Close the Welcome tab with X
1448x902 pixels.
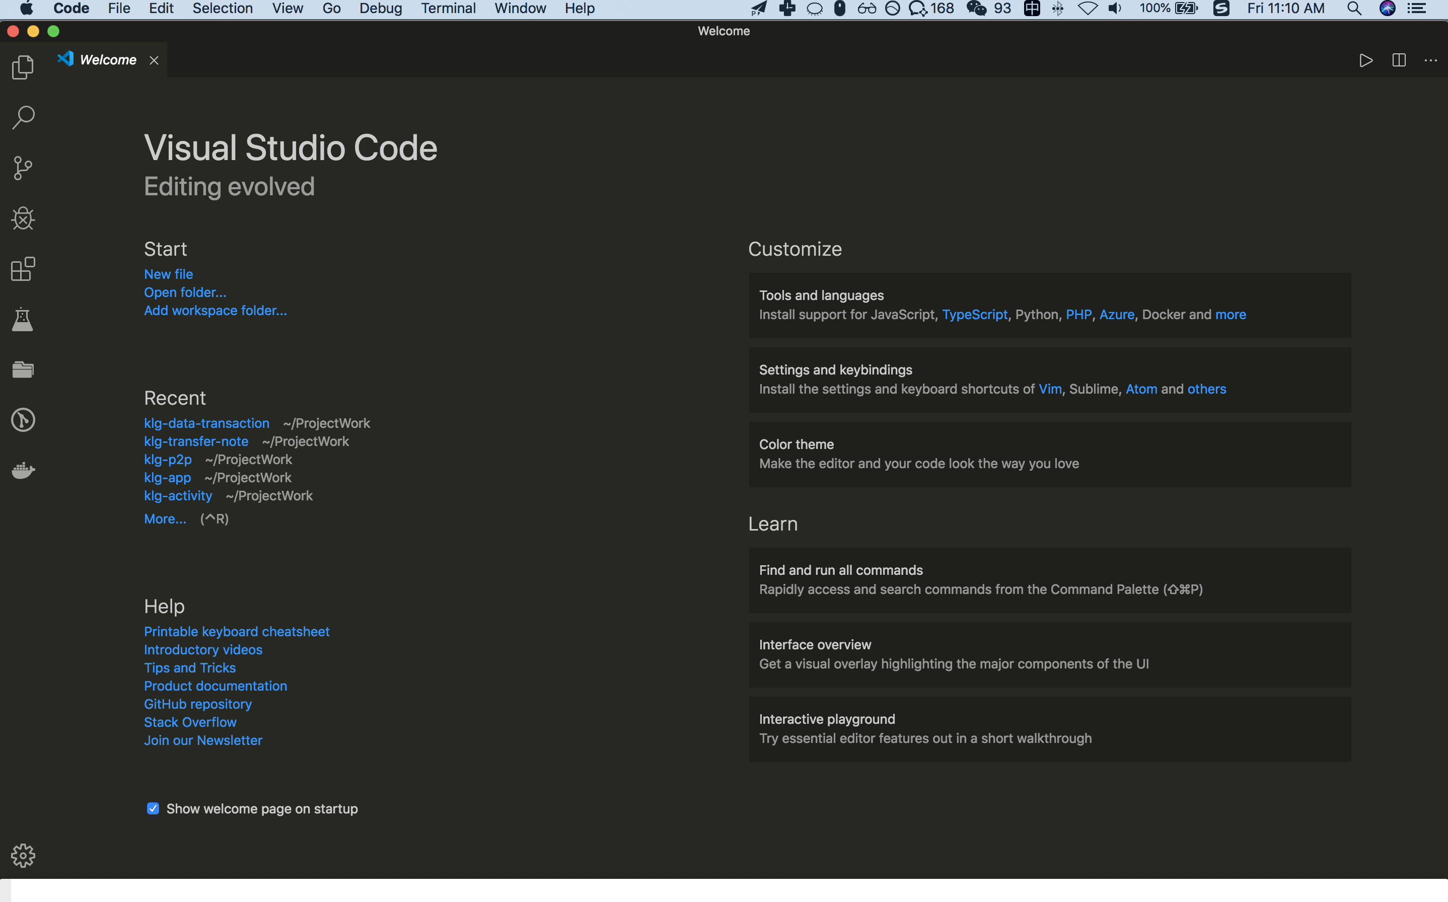click(154, 60)
